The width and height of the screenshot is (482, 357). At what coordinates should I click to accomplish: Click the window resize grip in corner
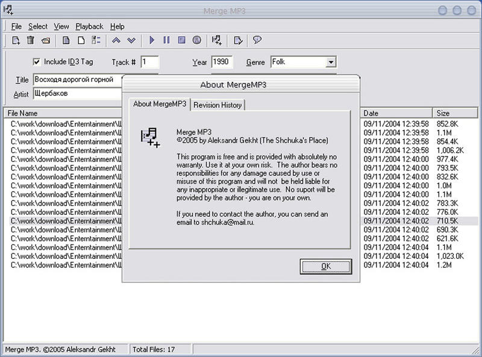click(475, 350)
